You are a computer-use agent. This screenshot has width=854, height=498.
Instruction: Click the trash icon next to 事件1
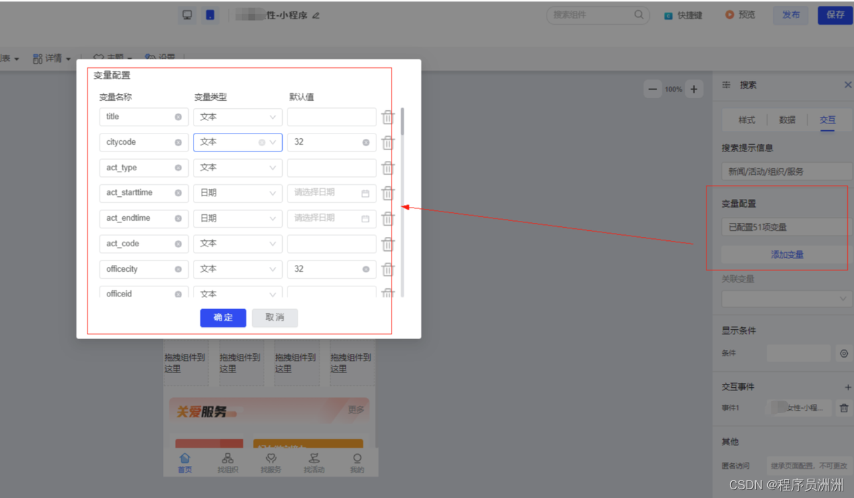[844, 407]
